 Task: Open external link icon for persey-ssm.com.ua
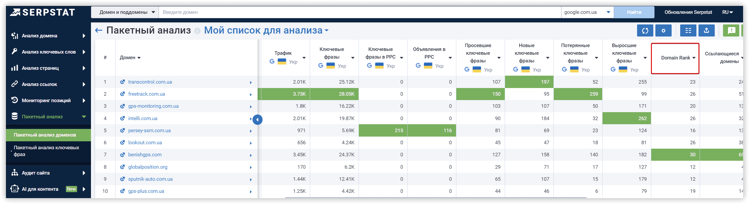122,130
